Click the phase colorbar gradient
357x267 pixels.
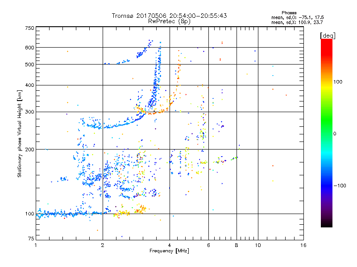[x=327, y=133]
